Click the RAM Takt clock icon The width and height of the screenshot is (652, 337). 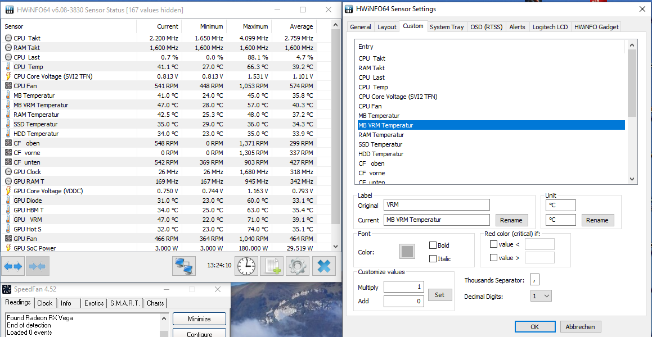(x=8, y=48)
